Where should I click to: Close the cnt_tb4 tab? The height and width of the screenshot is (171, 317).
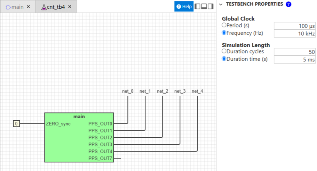click(70, 7)
